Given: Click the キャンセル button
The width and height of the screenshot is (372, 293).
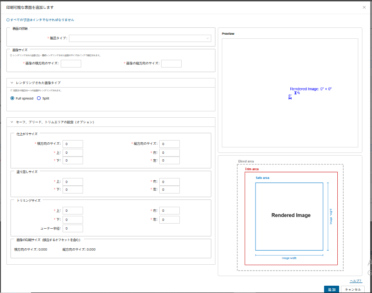Looking at the screenshot, I should [353, 289].
